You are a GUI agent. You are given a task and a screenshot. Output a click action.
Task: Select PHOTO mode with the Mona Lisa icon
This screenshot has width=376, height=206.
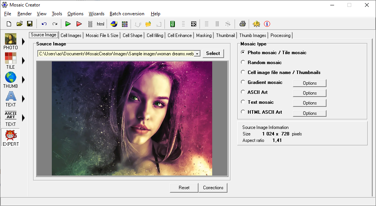tap(11, 39)
